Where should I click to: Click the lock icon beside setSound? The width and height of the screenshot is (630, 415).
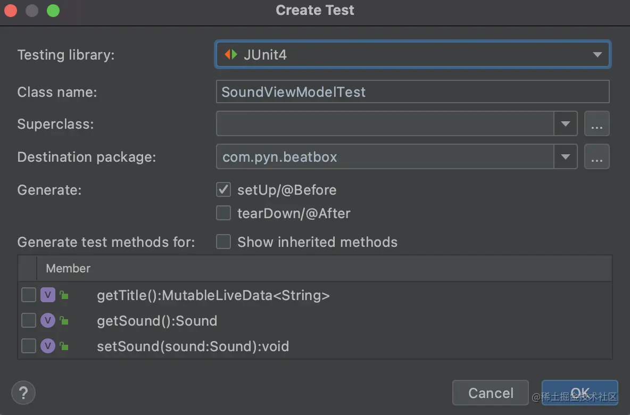(x=64, y=346)
